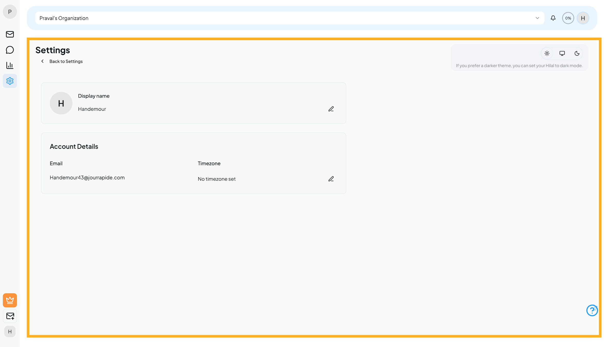Click the 0% progress circle
Image resolution: width=604 pixels, height=347 pixels.
pyautogui.click(x=568, y=18)
